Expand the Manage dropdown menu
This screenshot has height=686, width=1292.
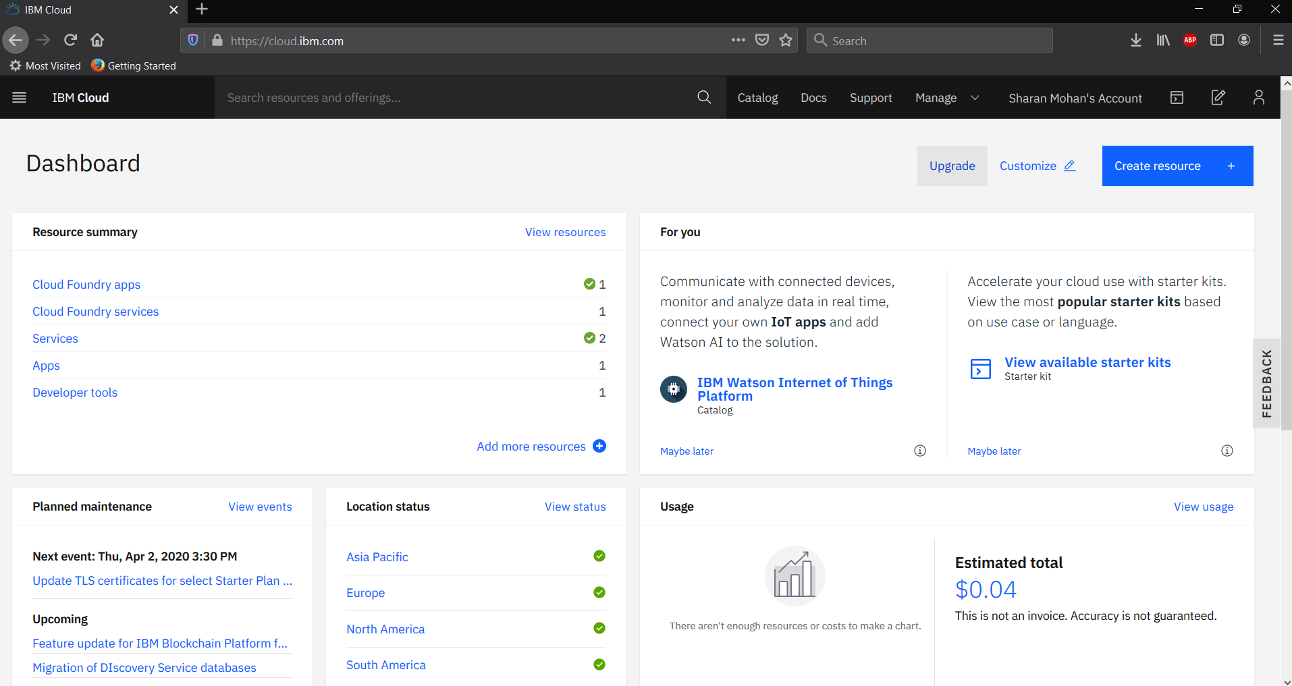946,98
